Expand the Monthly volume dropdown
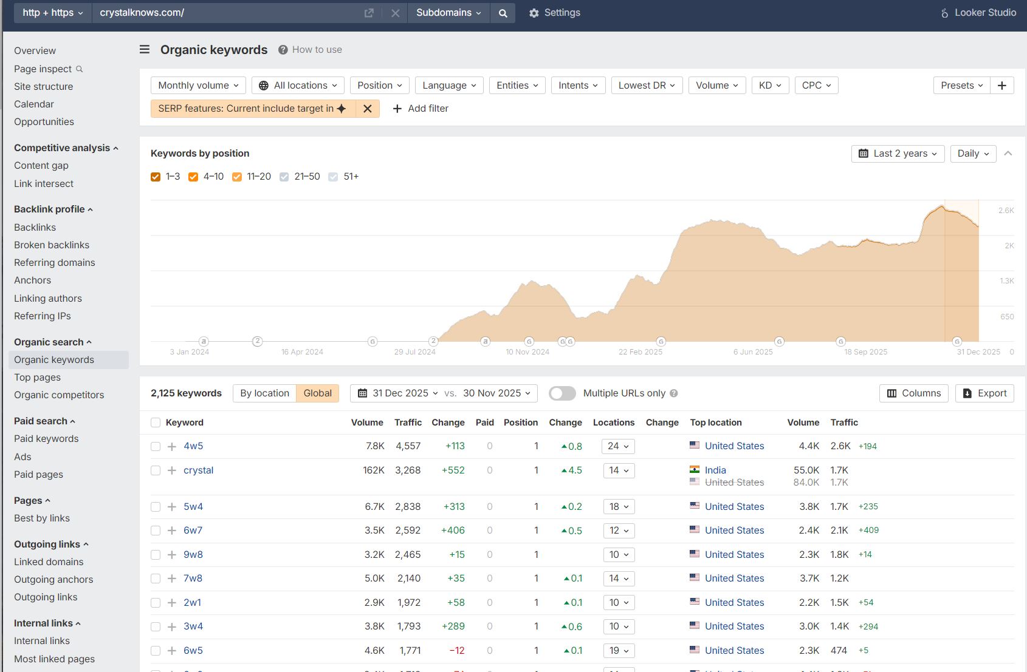Viewport: 1027px width, 672px height. tap(198, 86)
